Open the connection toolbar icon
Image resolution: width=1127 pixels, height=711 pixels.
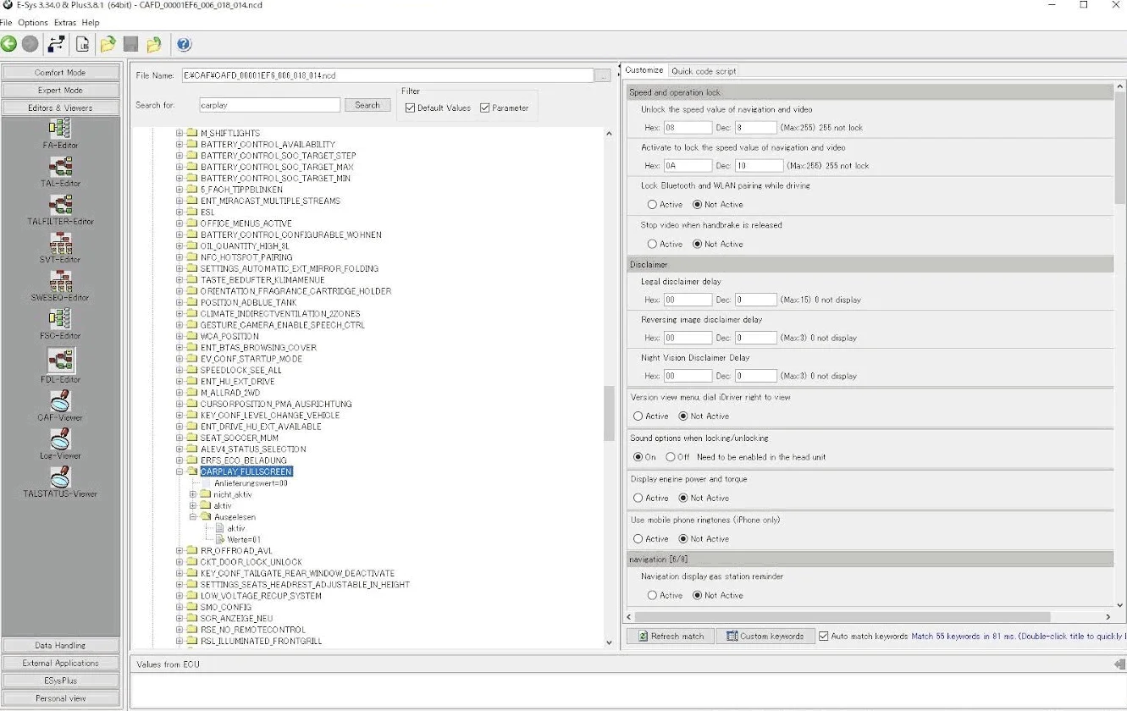click(x=57, y=44)
